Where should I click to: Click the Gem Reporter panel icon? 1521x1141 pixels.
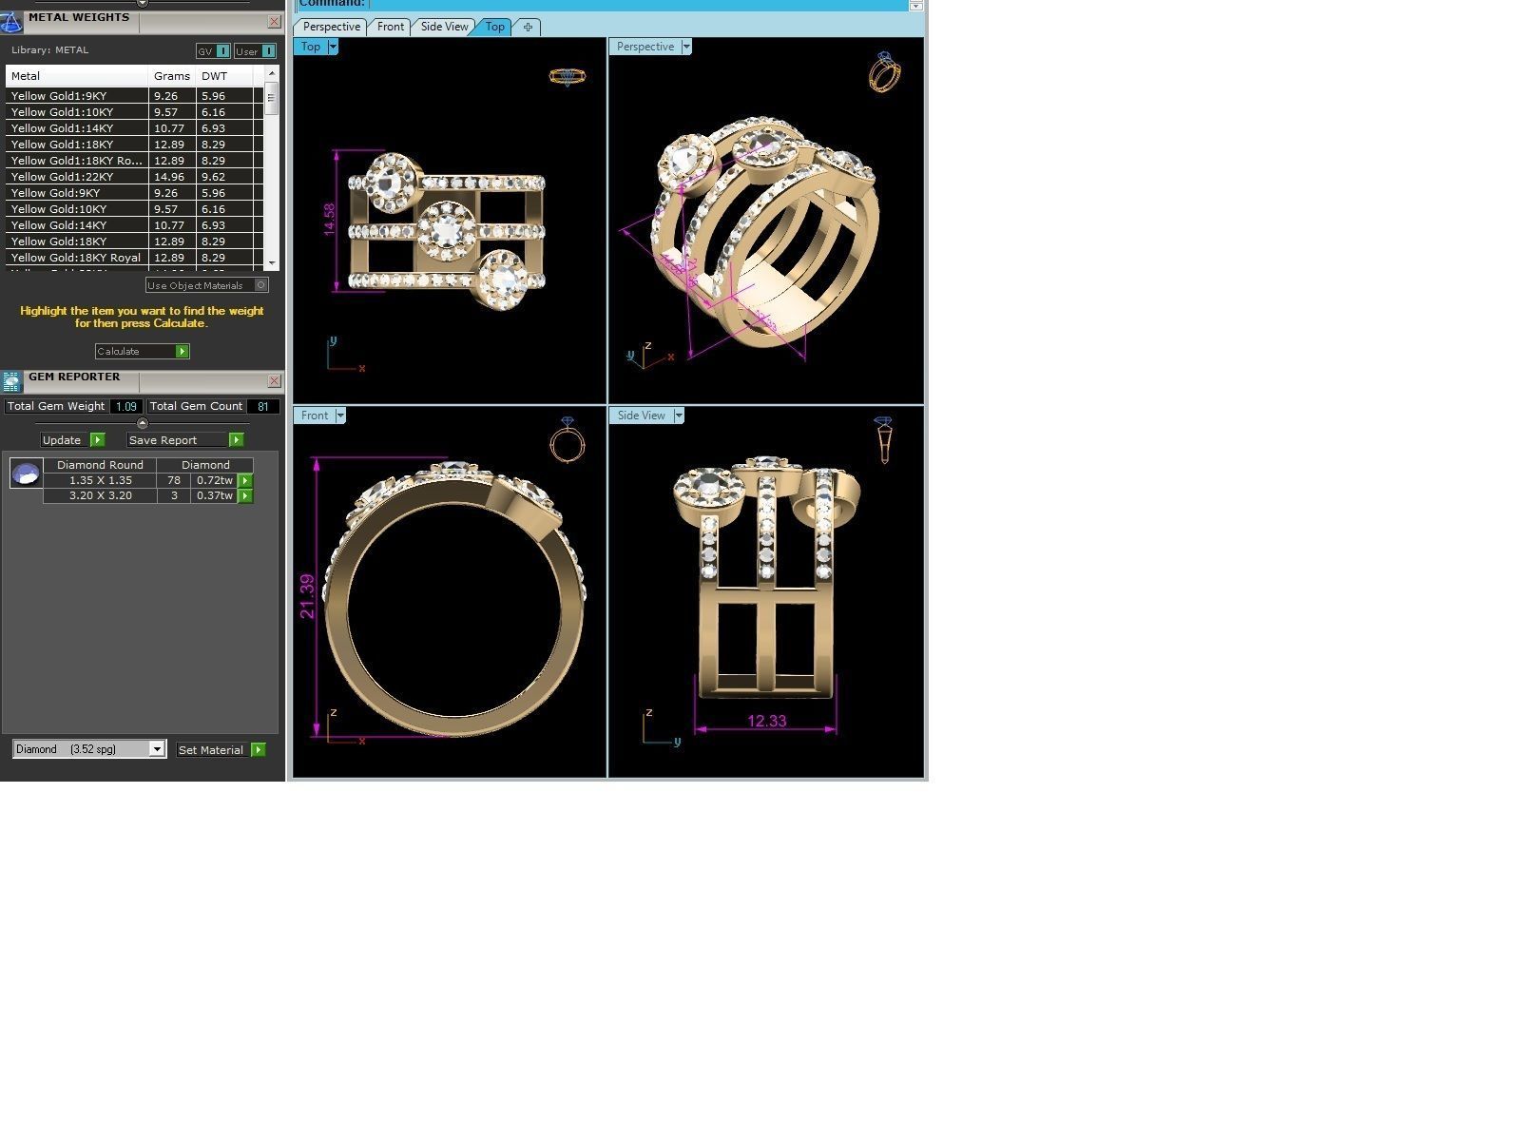coord(11,381)
